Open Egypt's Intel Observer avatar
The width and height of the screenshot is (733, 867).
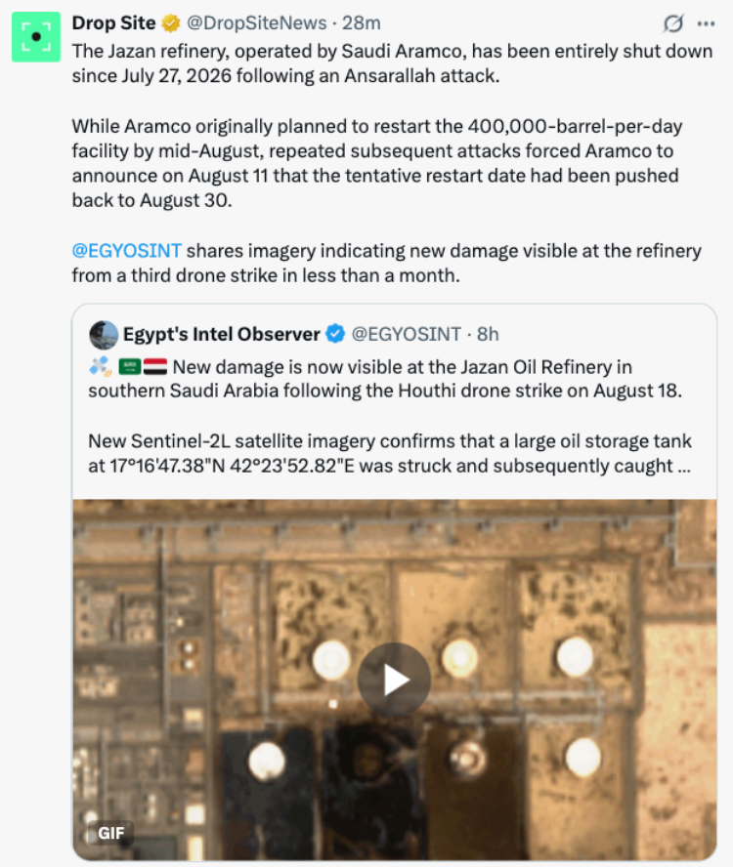coord(104,335)
